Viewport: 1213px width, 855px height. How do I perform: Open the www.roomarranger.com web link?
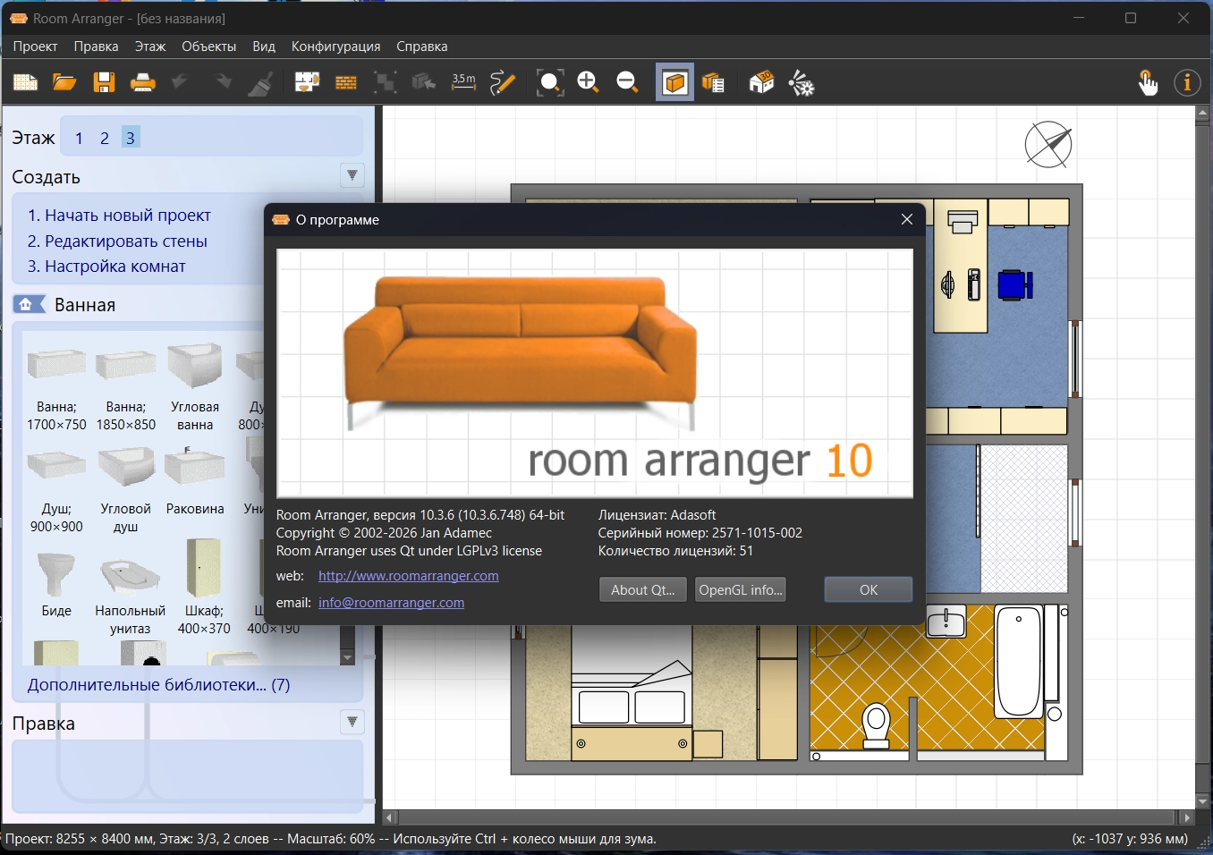[408, 576]
